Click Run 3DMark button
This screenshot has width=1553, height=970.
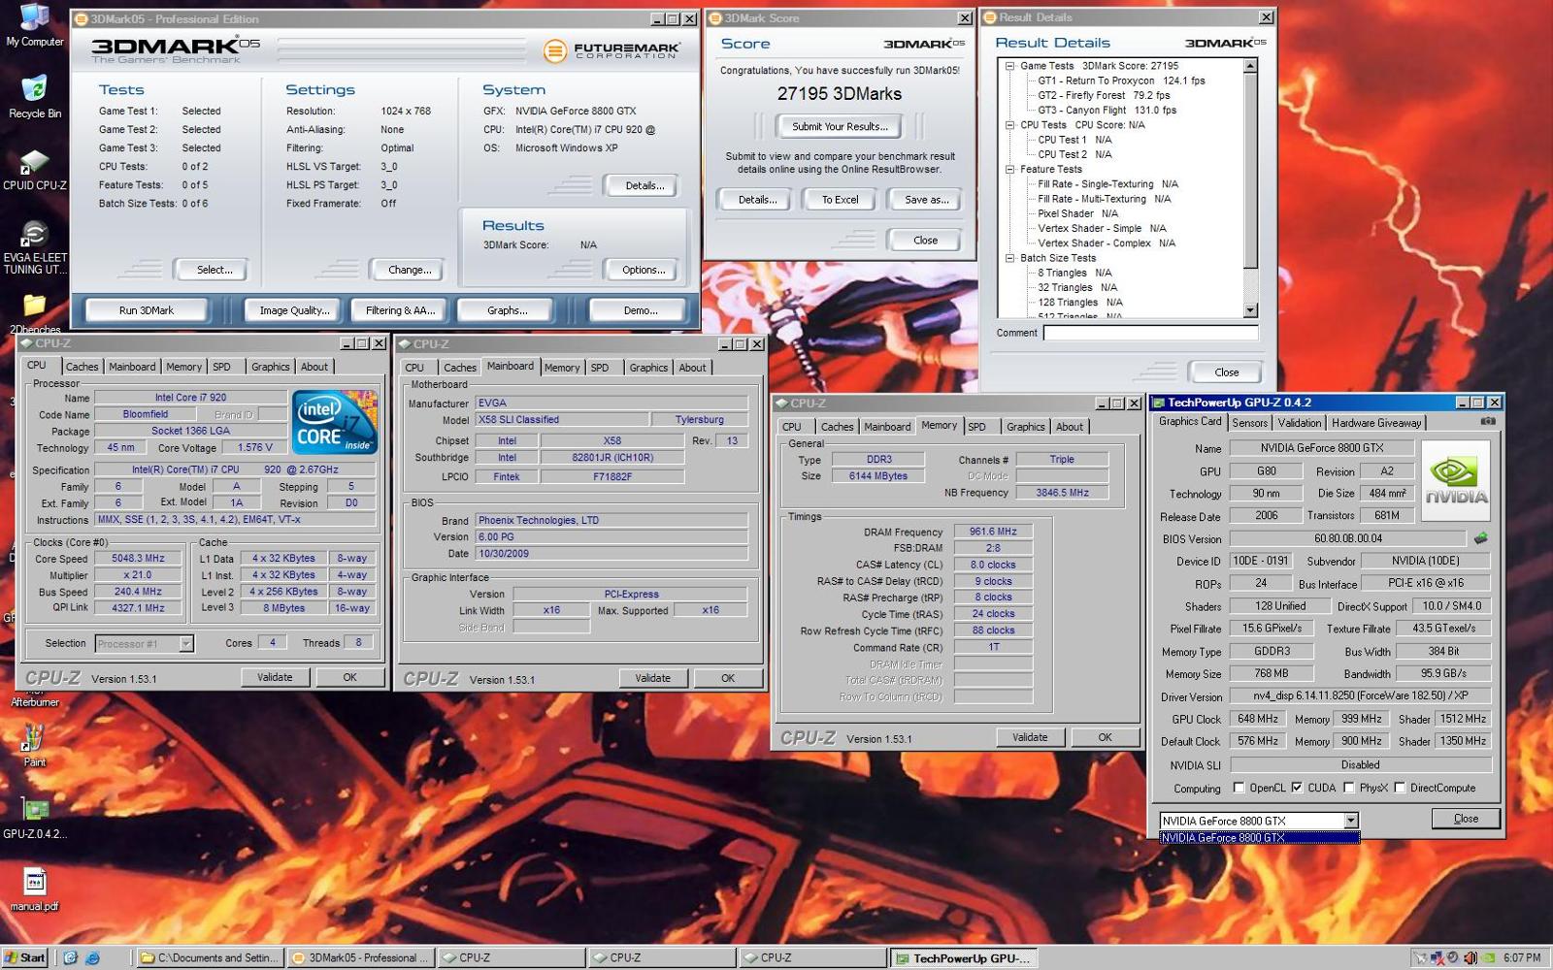pyautogui.click(x=147, y=310)
